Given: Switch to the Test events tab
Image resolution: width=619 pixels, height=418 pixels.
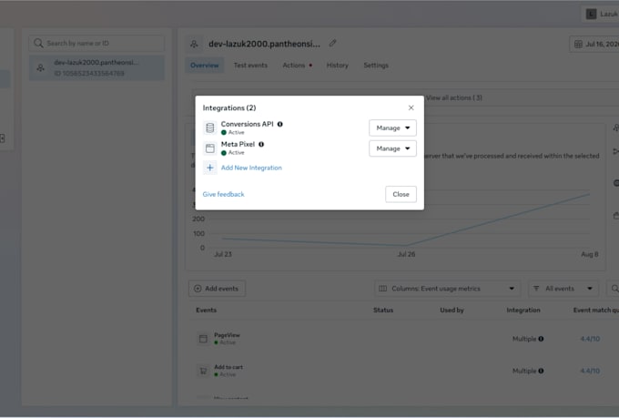Looking at the screenshot, I should 250,66.
